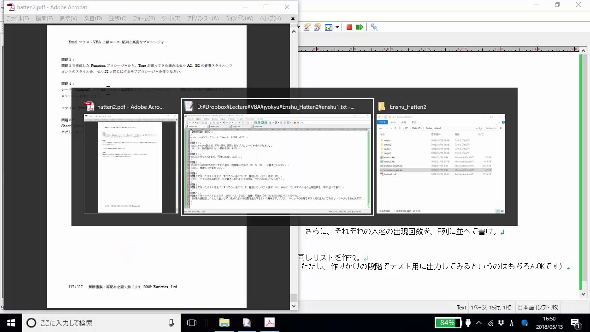Click the stacked checked documents toolbar icon
This screenshot has width=590, height=332.
coord(318,28)
